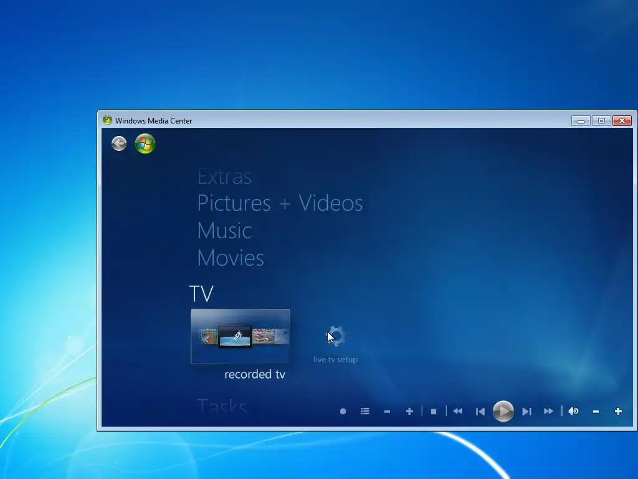Viewport: 638px width, 479px height.
Task: Stop playback with the stop button
Action: (x=434, y=412)
